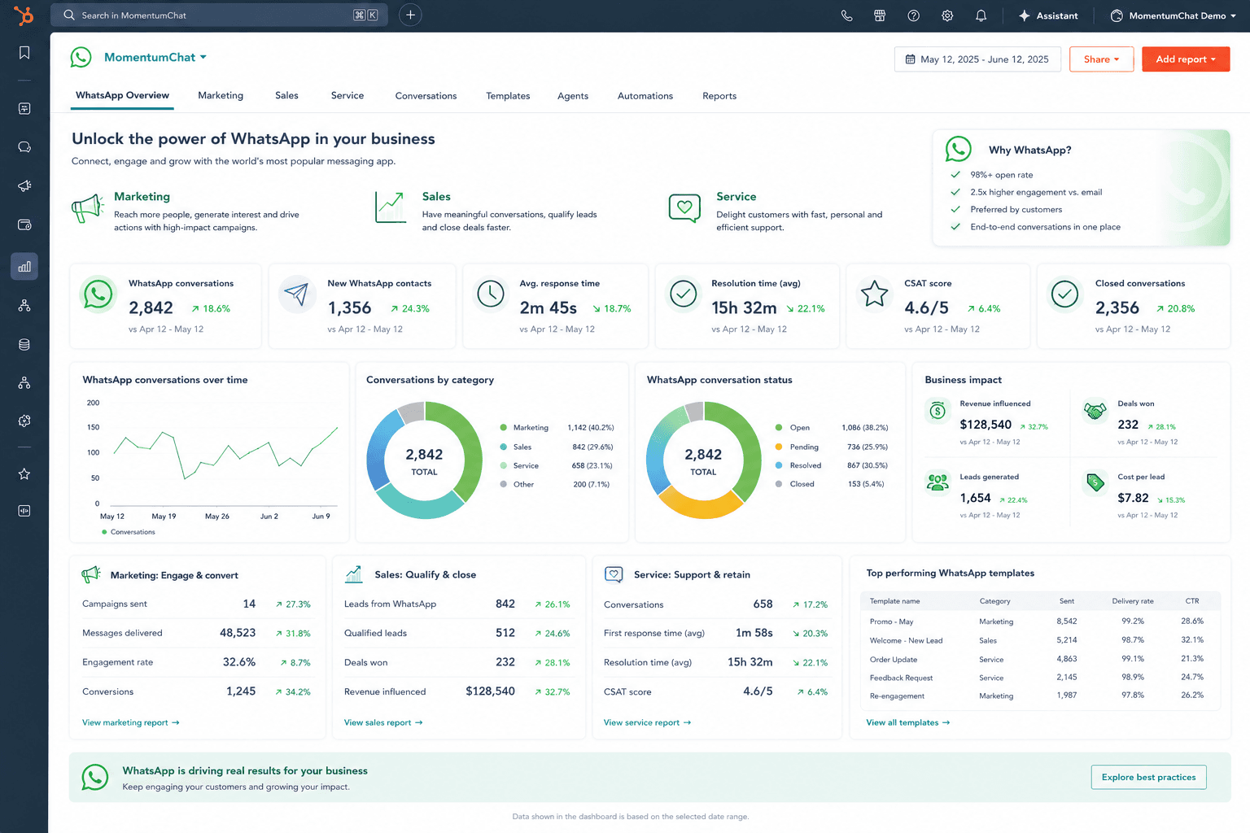The height and width of the screenshot is (833, 1250).
Task: Open the Assistant button in top bar
Action: (x=1049, y=15)
